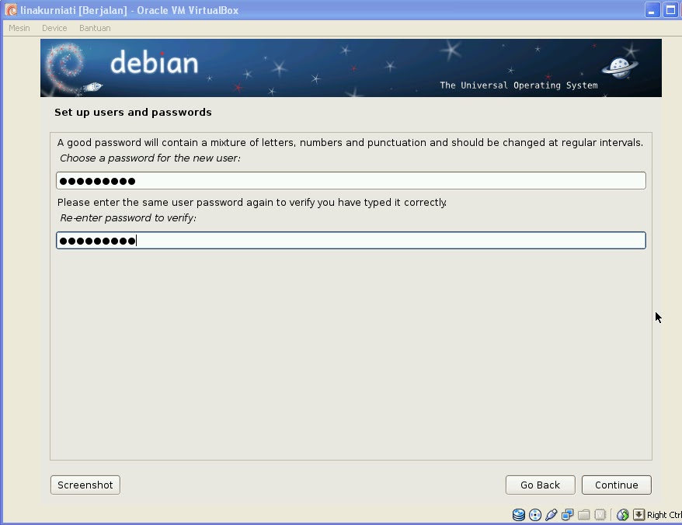This screenshot has width=682, height=525.
Task: Maximize the VirtualBox window
Action: (670, 10)
